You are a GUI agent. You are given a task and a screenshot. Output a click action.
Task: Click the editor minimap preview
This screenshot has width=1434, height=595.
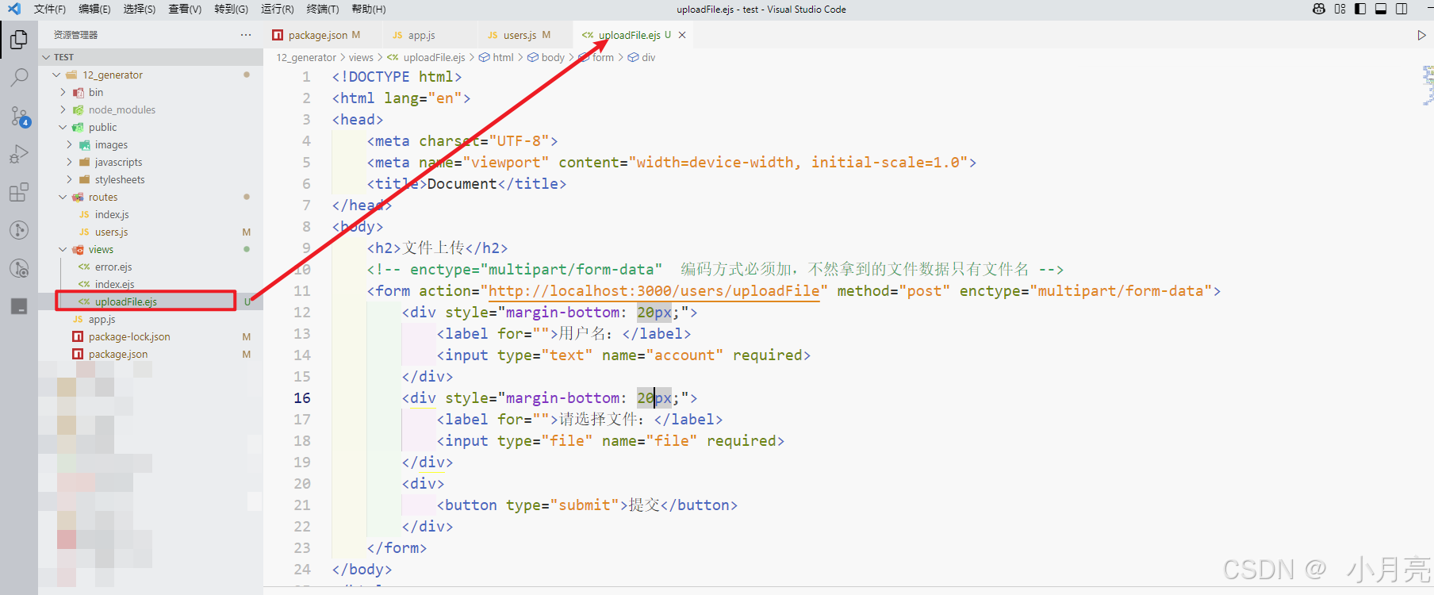coord(1428,86)
